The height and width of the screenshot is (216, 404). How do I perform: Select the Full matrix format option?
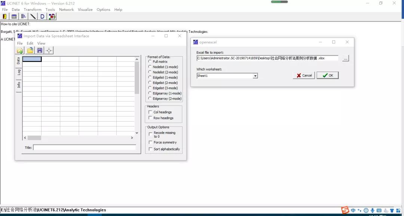(150, 62)
